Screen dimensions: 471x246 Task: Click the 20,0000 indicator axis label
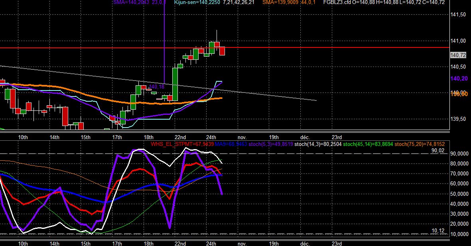click(x=459, y=224)
